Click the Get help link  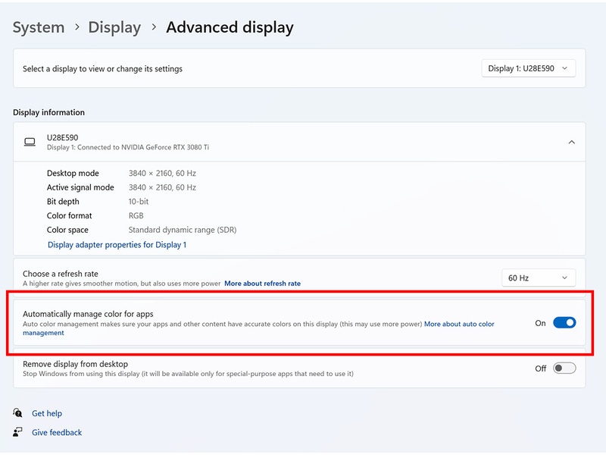coord(47,413)
